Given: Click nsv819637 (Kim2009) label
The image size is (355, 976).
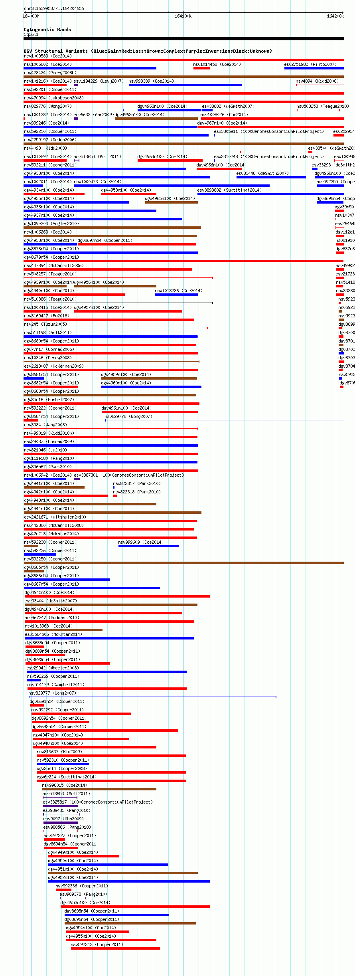Looking at the screenshot, I should (x=59, y=752).
